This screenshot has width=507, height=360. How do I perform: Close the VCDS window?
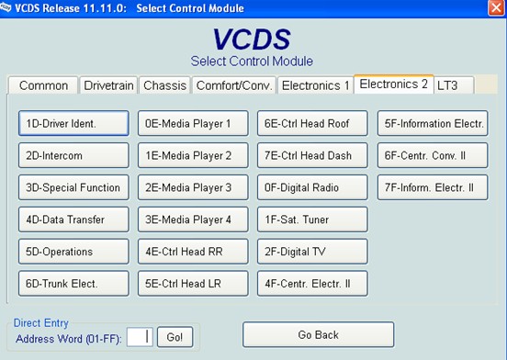tap(496, 7)
